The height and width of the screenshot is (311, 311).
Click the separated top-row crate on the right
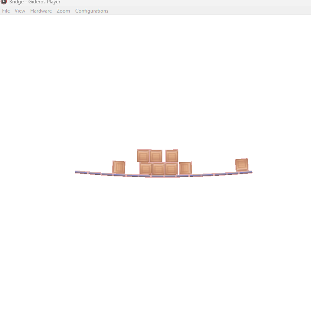tap(172, 155)
